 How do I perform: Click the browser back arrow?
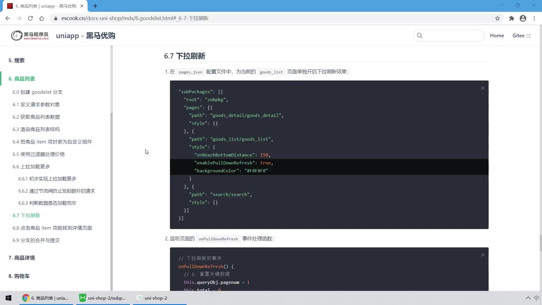coord(8,18)
